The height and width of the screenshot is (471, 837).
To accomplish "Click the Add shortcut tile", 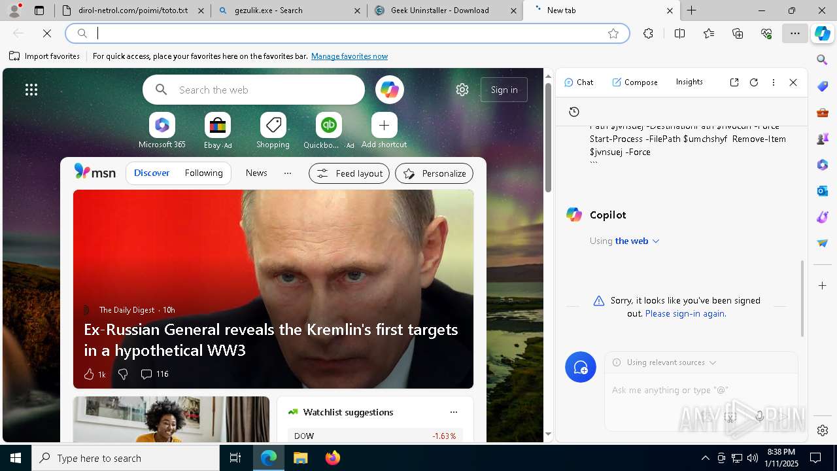I will [384, 131].
